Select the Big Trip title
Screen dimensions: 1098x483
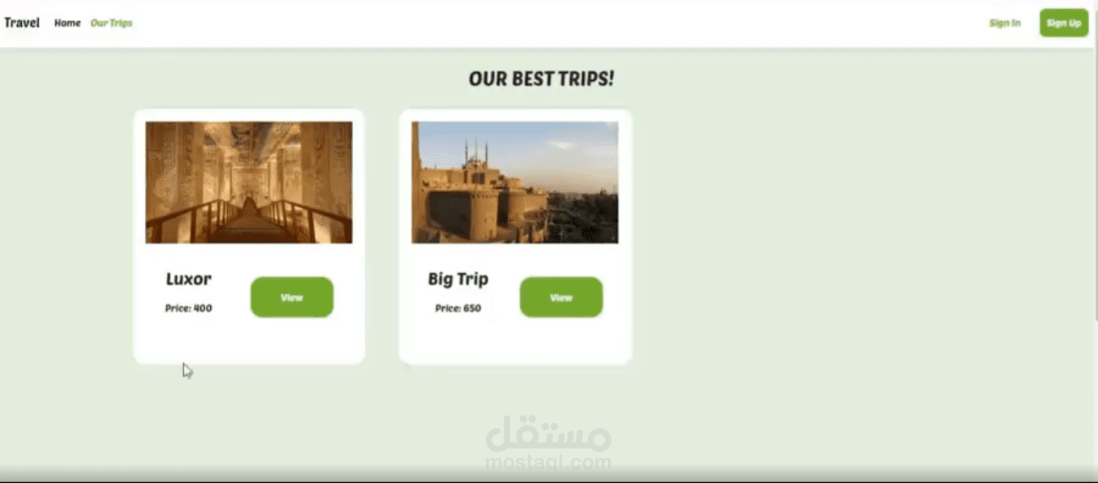click(458, 279)
